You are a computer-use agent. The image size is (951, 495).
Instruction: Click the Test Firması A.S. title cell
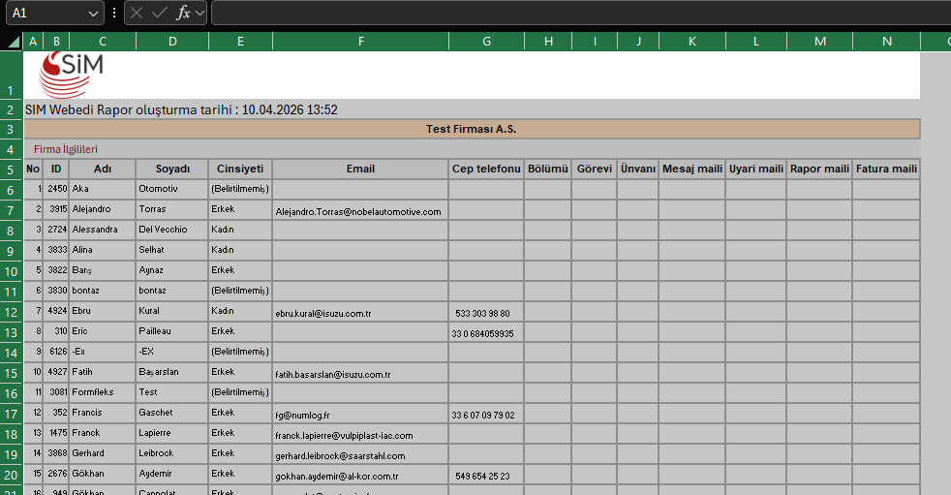472,129
